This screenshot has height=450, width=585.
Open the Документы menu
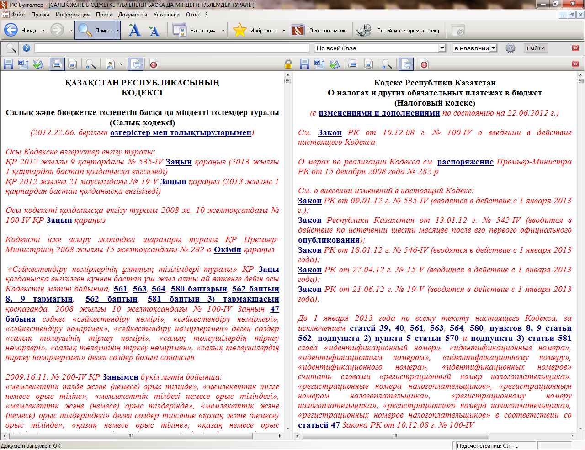pos(133,15)
